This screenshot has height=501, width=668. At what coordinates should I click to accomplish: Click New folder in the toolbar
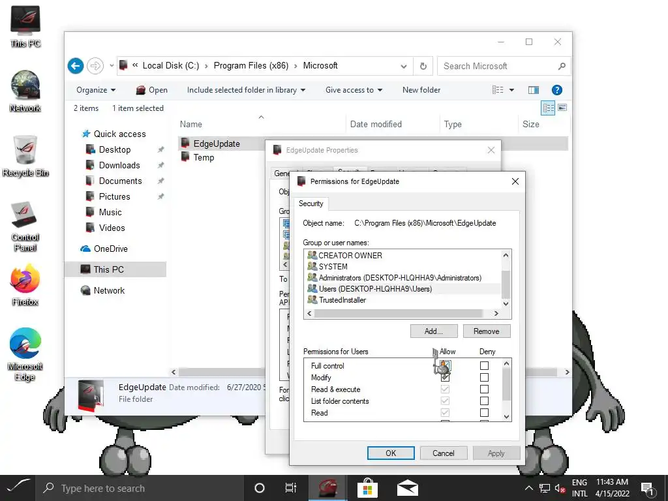pyautogui.click(x=421, y=90)
